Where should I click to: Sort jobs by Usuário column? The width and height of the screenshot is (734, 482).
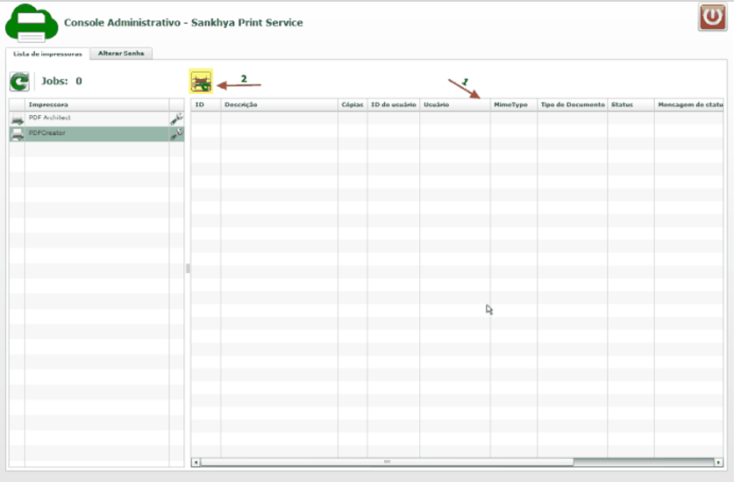[455, 104]
